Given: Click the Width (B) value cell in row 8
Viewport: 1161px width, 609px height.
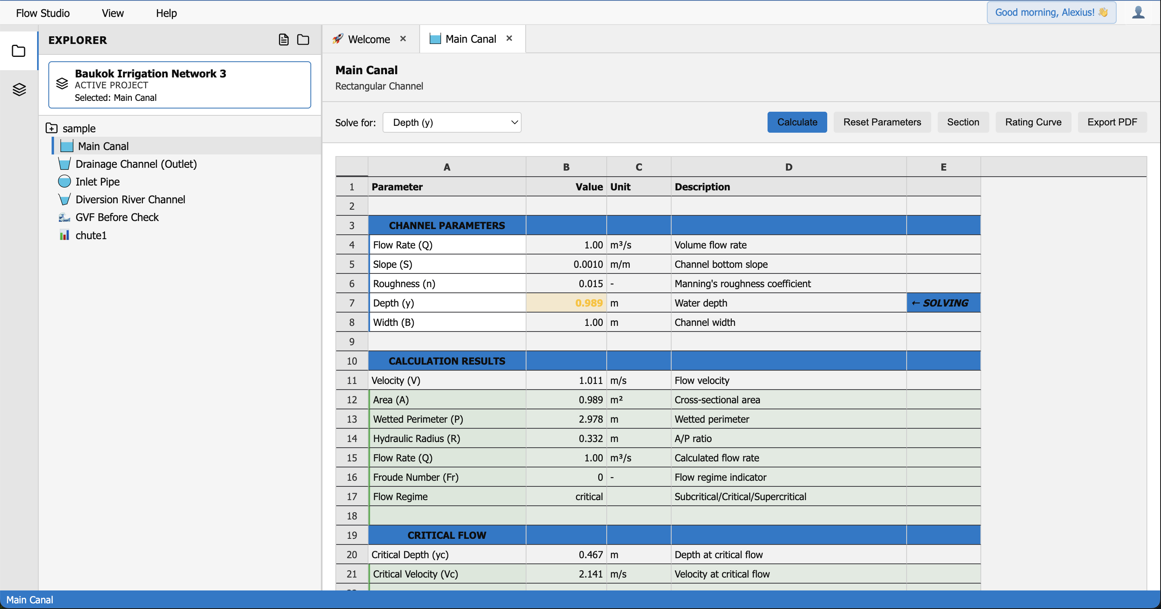Looking at the screenshot, I should click(566, 322).
